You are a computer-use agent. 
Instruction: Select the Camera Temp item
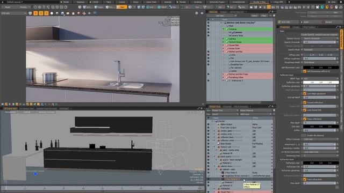click(x=237, y=35)
